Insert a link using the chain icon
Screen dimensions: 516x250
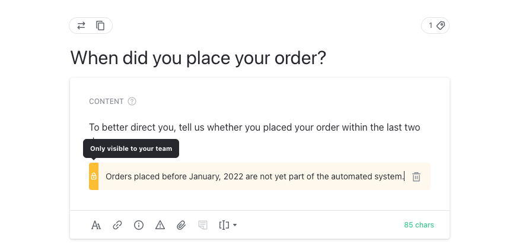pyautogui.click(x=117, y=225)
